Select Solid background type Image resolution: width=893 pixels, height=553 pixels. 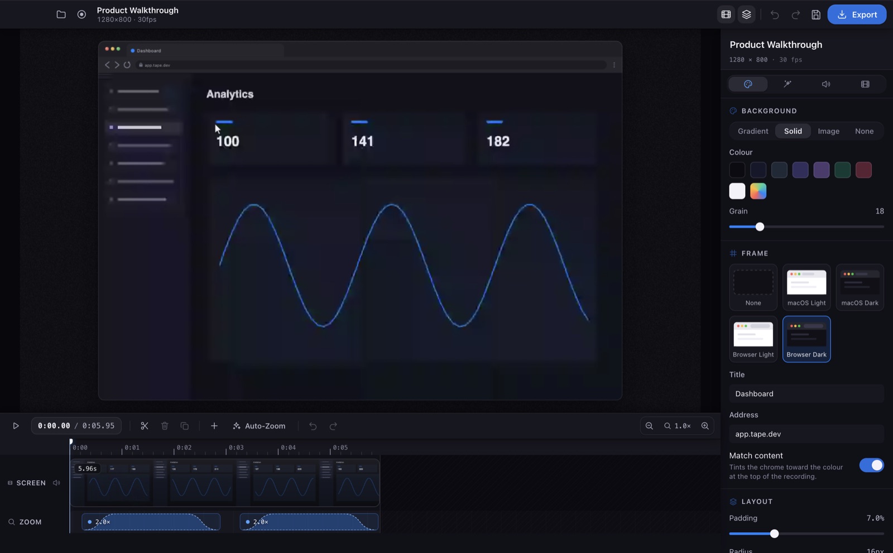click(x=793, y=131)
